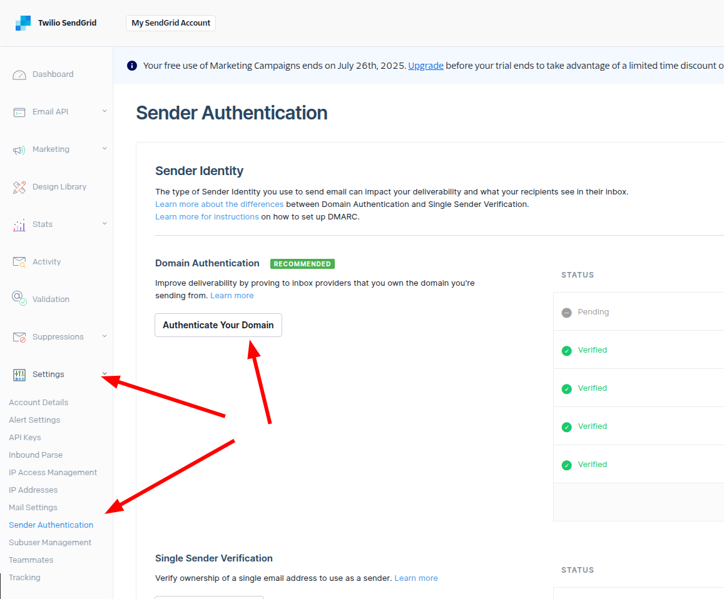Click the Twilio SendGrid logo icon
Image resolution: width=724 pixels, height=599 pixels.
[x=23, y=23]
